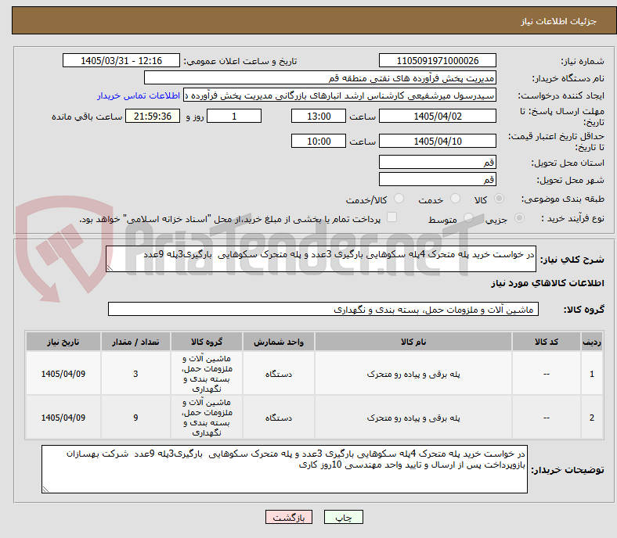Click the delivery province field قم
617x538 pixels.
[437, 162]
